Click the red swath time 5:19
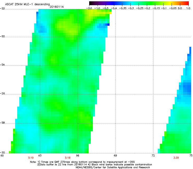Image resolution: width=193 pixels, height=169 pixels. [x=31, y=158]
